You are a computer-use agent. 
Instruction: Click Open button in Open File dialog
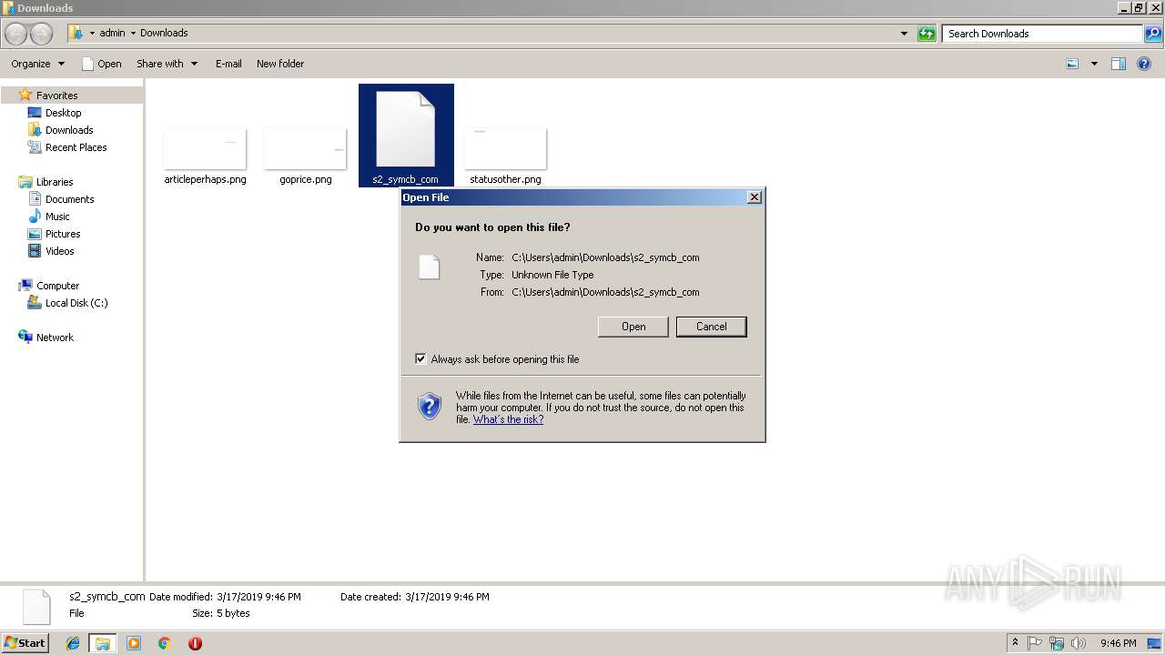pyautogui.click(x=633, y=327)
